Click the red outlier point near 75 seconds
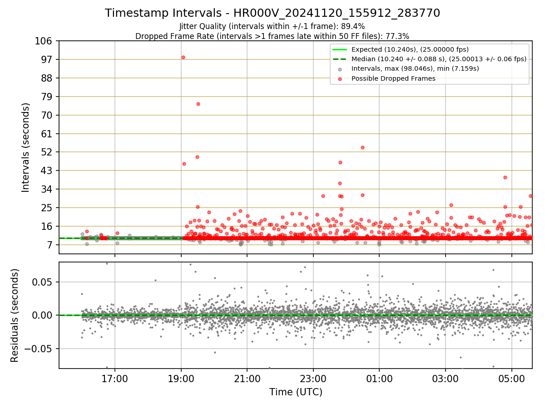This screenshot has width=545, height=408. pos(198,104)
